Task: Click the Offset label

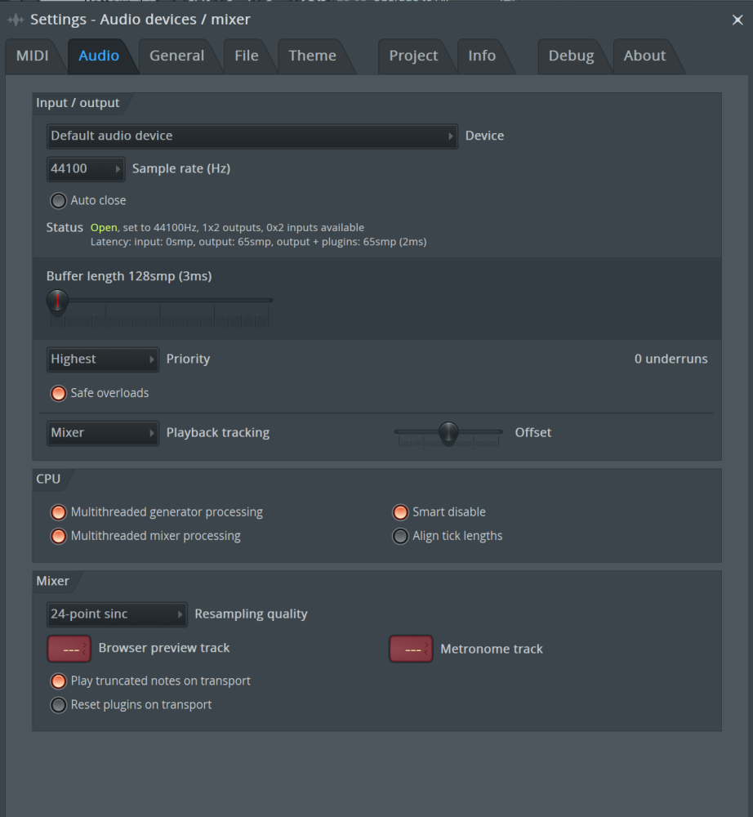Action: (532, 432)
